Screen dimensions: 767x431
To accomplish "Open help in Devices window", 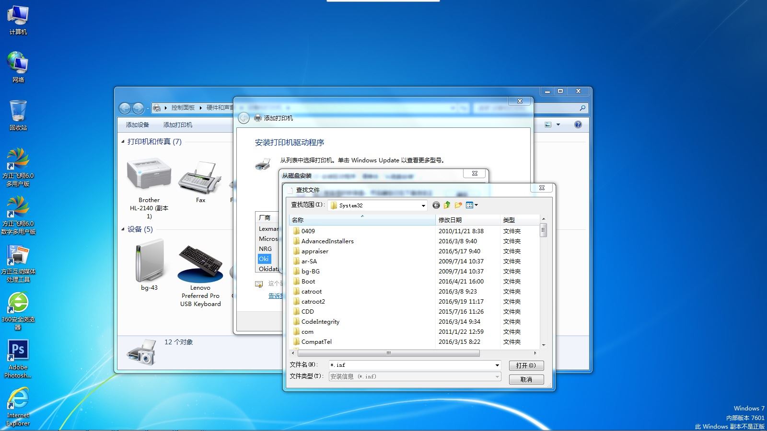I will [x=578, y=125].
